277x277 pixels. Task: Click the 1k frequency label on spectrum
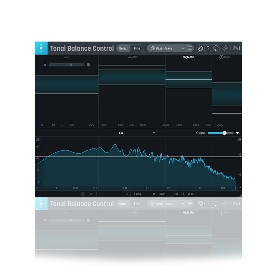point(146,188)
